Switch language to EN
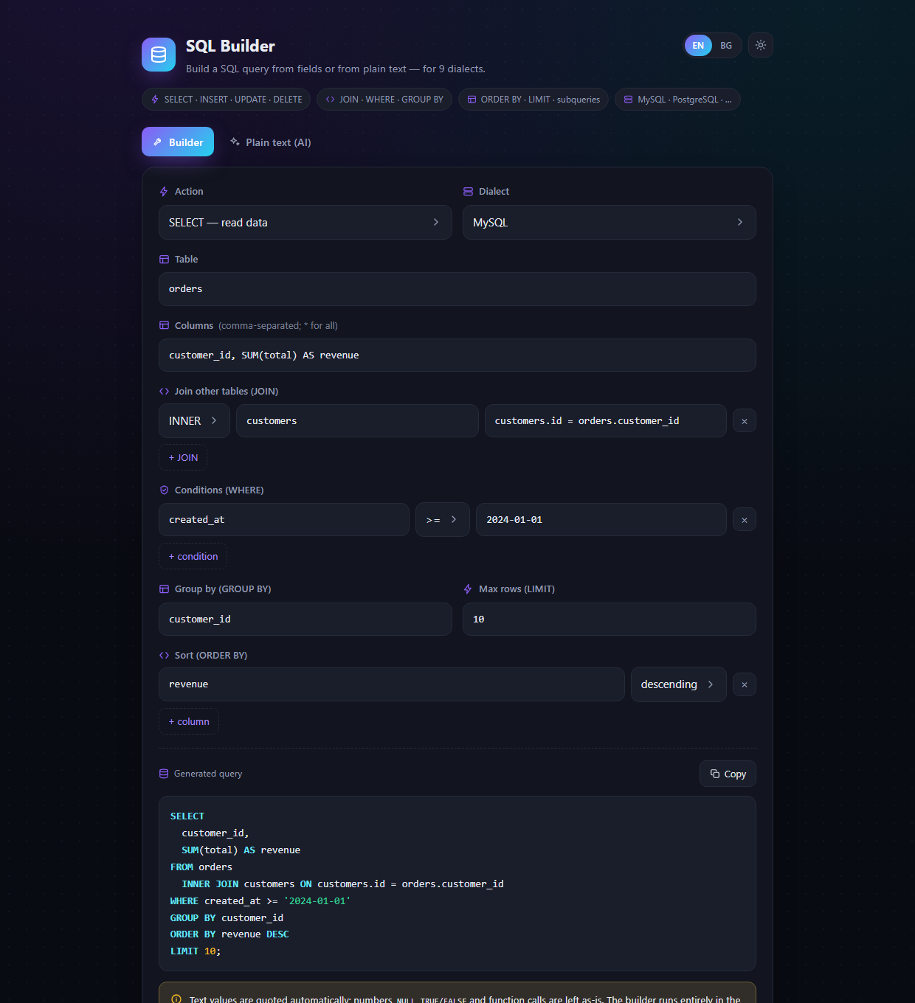This screenshot has width=915, height=1003. tap(698, 46)
